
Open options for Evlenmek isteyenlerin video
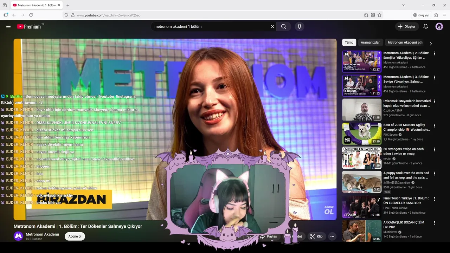pyautogui.click(x=435, y=101)
